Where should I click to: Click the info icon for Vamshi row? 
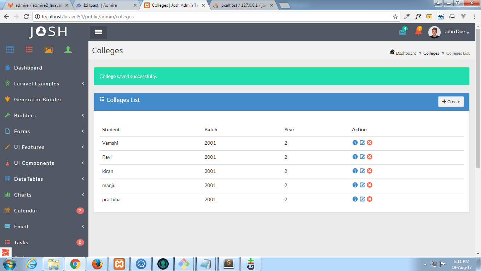355,143
